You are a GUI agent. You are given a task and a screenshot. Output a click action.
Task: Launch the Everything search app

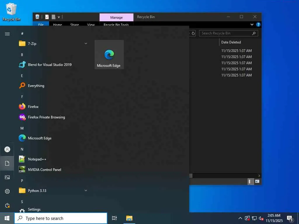(53, 86)
